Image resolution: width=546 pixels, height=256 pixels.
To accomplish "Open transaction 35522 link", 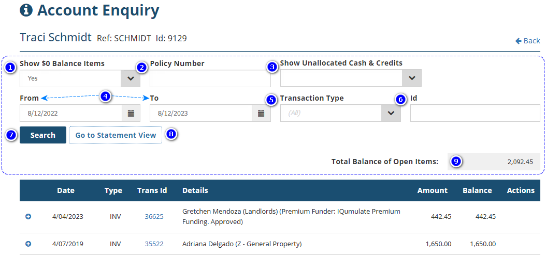I will tap(154, 244).
